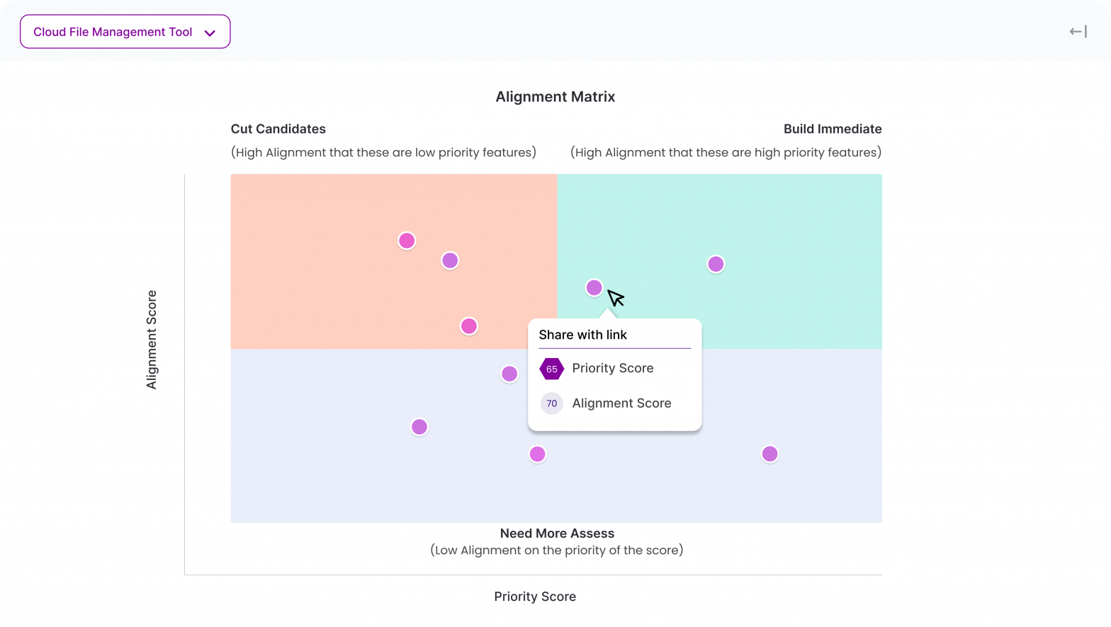The image size is (1111, 627).
Task: Toggle the second dot in Cut Candidates quadrant
Action: tap(450, 260)
